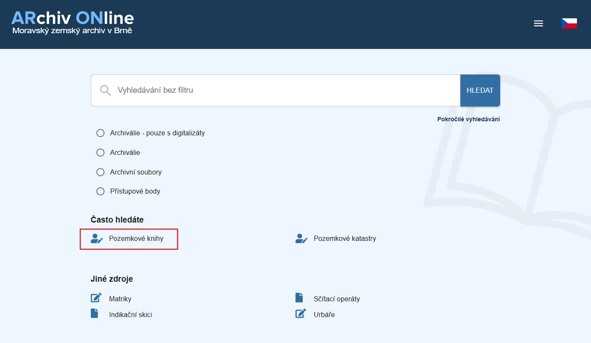Click the Pozemkové katastry person icon
Image resolution: width=591 pixels, height=343 pixels.
tap(301, 239)
